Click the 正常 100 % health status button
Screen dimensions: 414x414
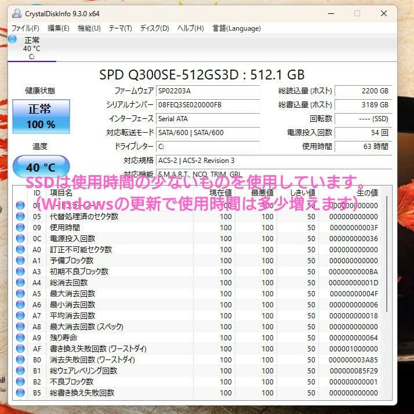coord(41,117)
